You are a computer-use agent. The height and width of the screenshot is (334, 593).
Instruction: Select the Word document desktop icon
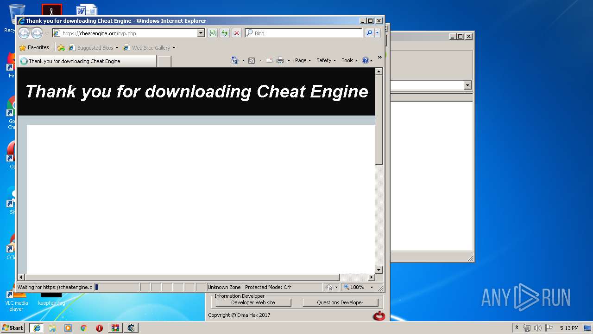pos(87,9)
